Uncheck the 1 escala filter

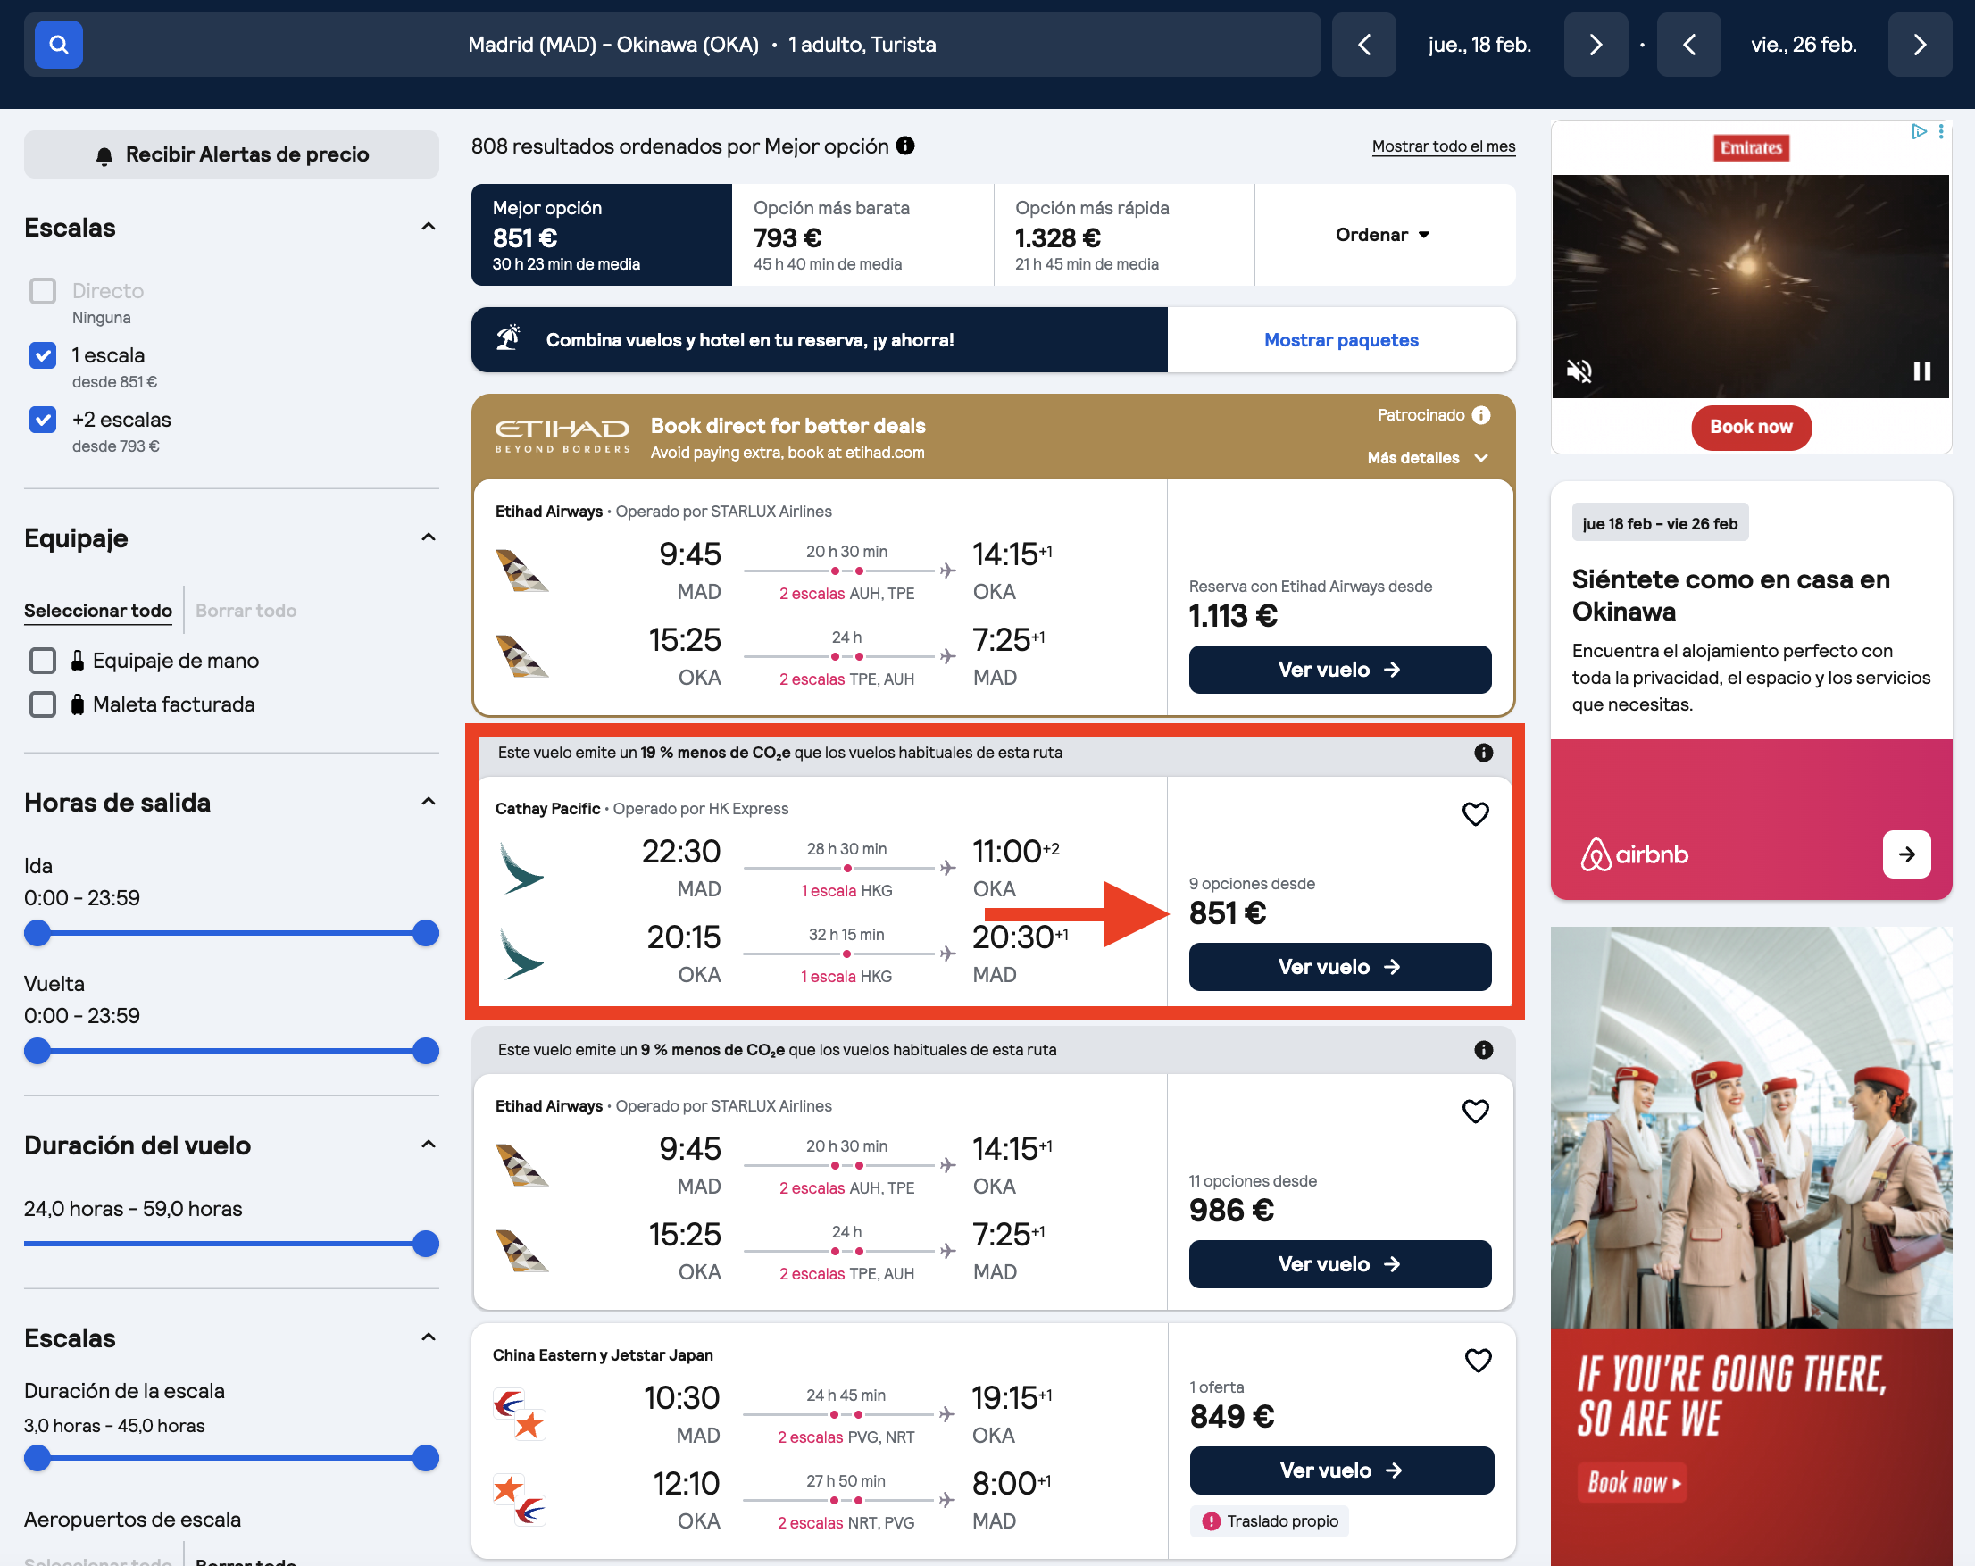coord(43,354)
